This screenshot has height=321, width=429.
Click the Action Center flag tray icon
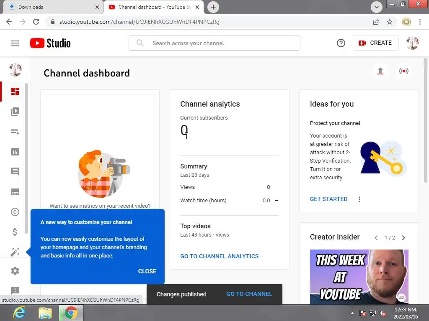click(363, 313)
